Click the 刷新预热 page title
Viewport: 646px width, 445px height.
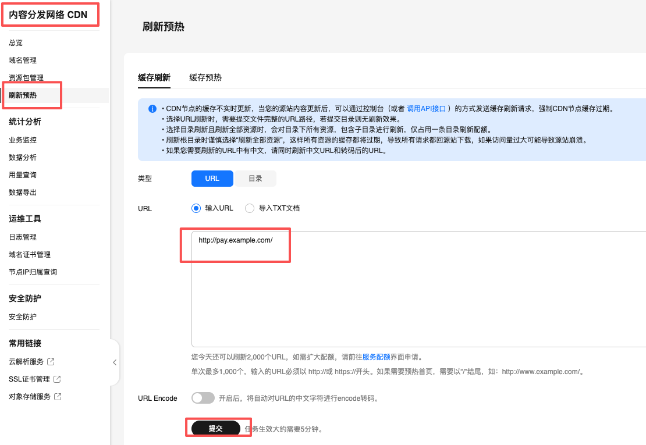[x=163, y=27]
